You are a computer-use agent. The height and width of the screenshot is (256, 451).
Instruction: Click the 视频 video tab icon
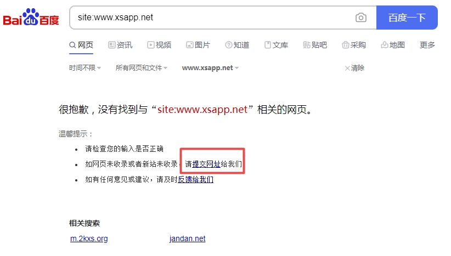click(x=151, y=45)
